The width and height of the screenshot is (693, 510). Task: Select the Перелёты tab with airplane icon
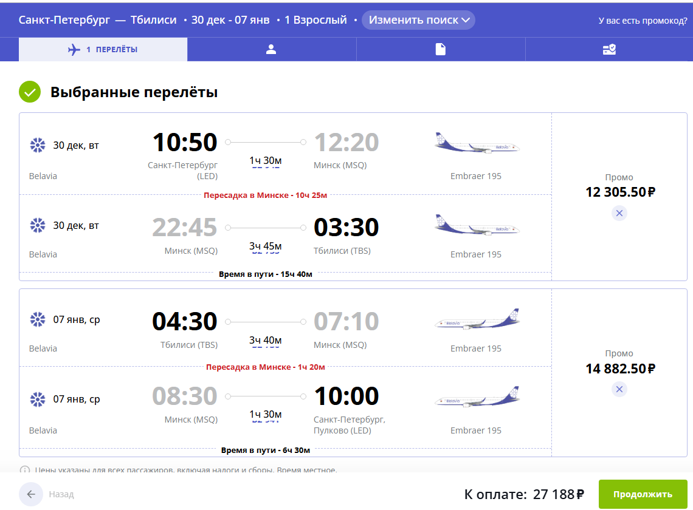click(x=103, y=49)
